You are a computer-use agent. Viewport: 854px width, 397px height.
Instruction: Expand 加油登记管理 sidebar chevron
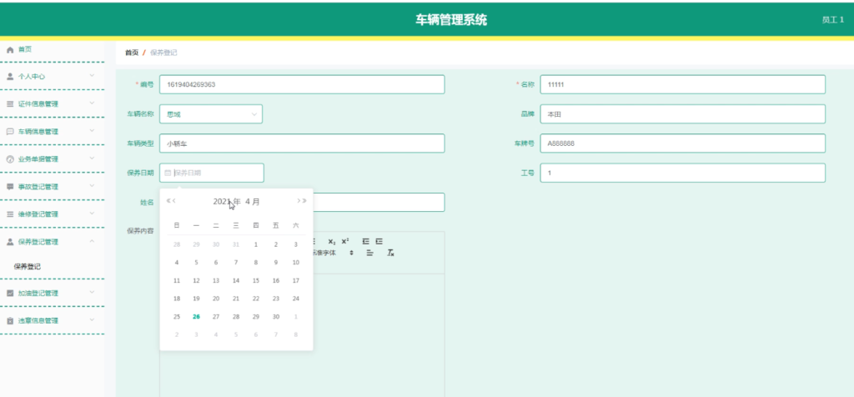click(x=92, y=293)
